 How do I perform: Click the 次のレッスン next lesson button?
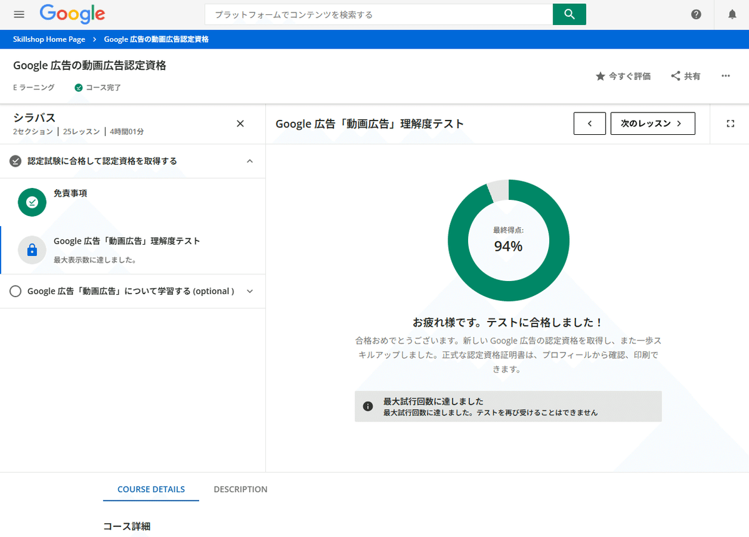(653, 124)
